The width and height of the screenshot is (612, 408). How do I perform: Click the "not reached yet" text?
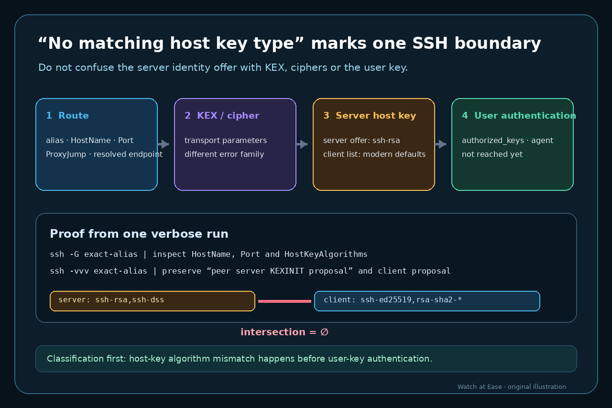click(492, 154)
